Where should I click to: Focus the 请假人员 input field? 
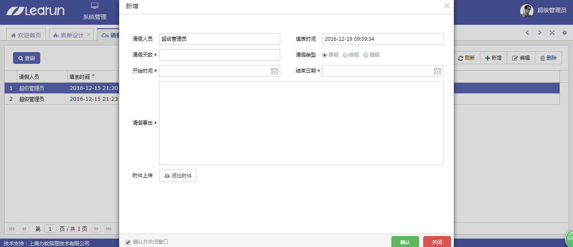point(219,39)
